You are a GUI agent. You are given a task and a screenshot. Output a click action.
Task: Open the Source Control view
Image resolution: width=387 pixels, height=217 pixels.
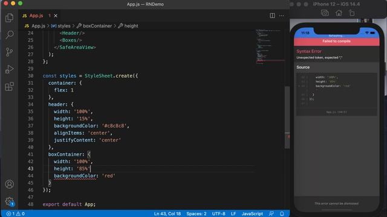[x=10, y=52]
